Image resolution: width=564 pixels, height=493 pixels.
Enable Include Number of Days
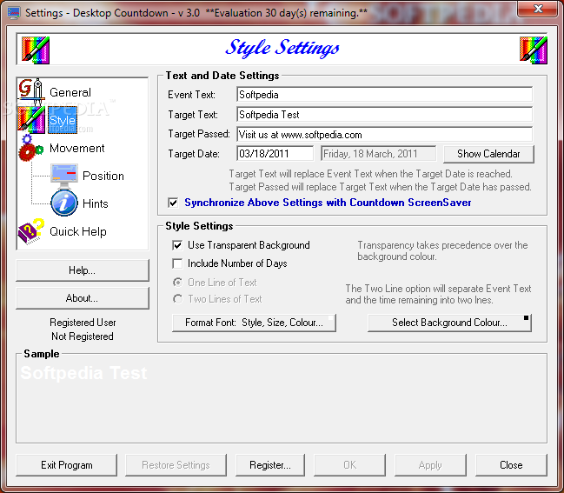177,263
